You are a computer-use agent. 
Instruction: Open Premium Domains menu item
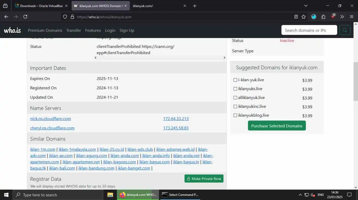[x=45, y=30]
